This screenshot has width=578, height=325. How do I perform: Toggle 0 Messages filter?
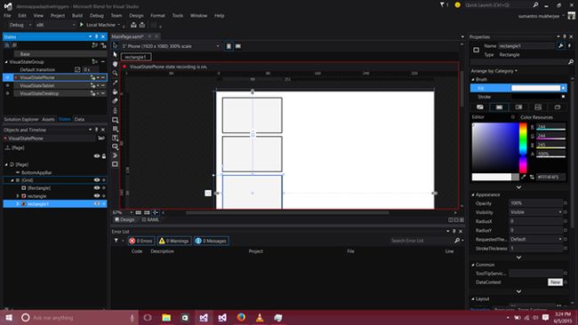pyautogui.click(x=212, y=241)
